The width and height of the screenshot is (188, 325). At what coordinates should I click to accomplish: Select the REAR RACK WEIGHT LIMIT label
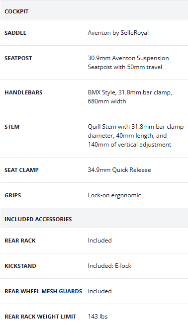click(x=40, y=317)
